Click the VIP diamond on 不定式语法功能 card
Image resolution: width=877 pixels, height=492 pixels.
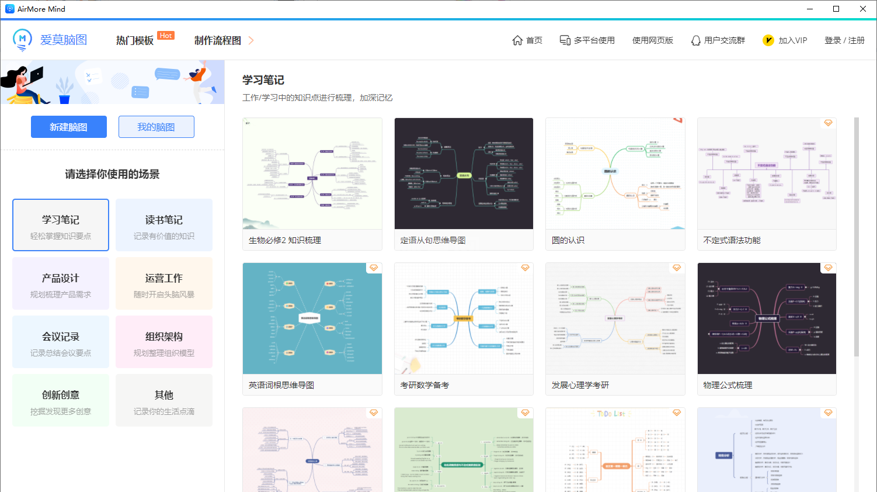click(828, 123)
